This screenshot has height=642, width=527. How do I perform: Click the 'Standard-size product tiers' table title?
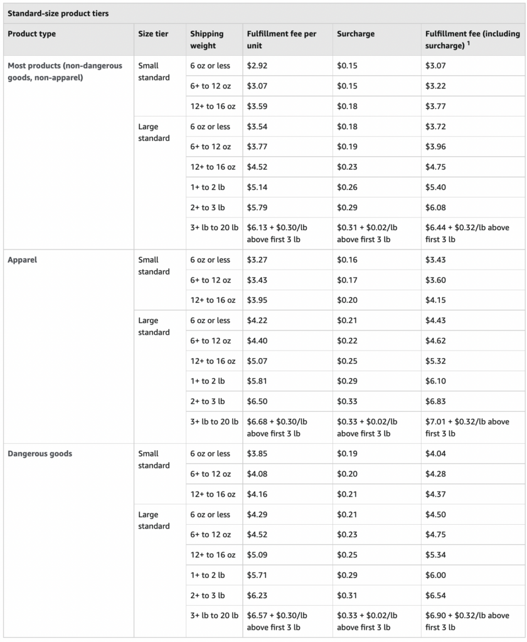pos(58,14)
